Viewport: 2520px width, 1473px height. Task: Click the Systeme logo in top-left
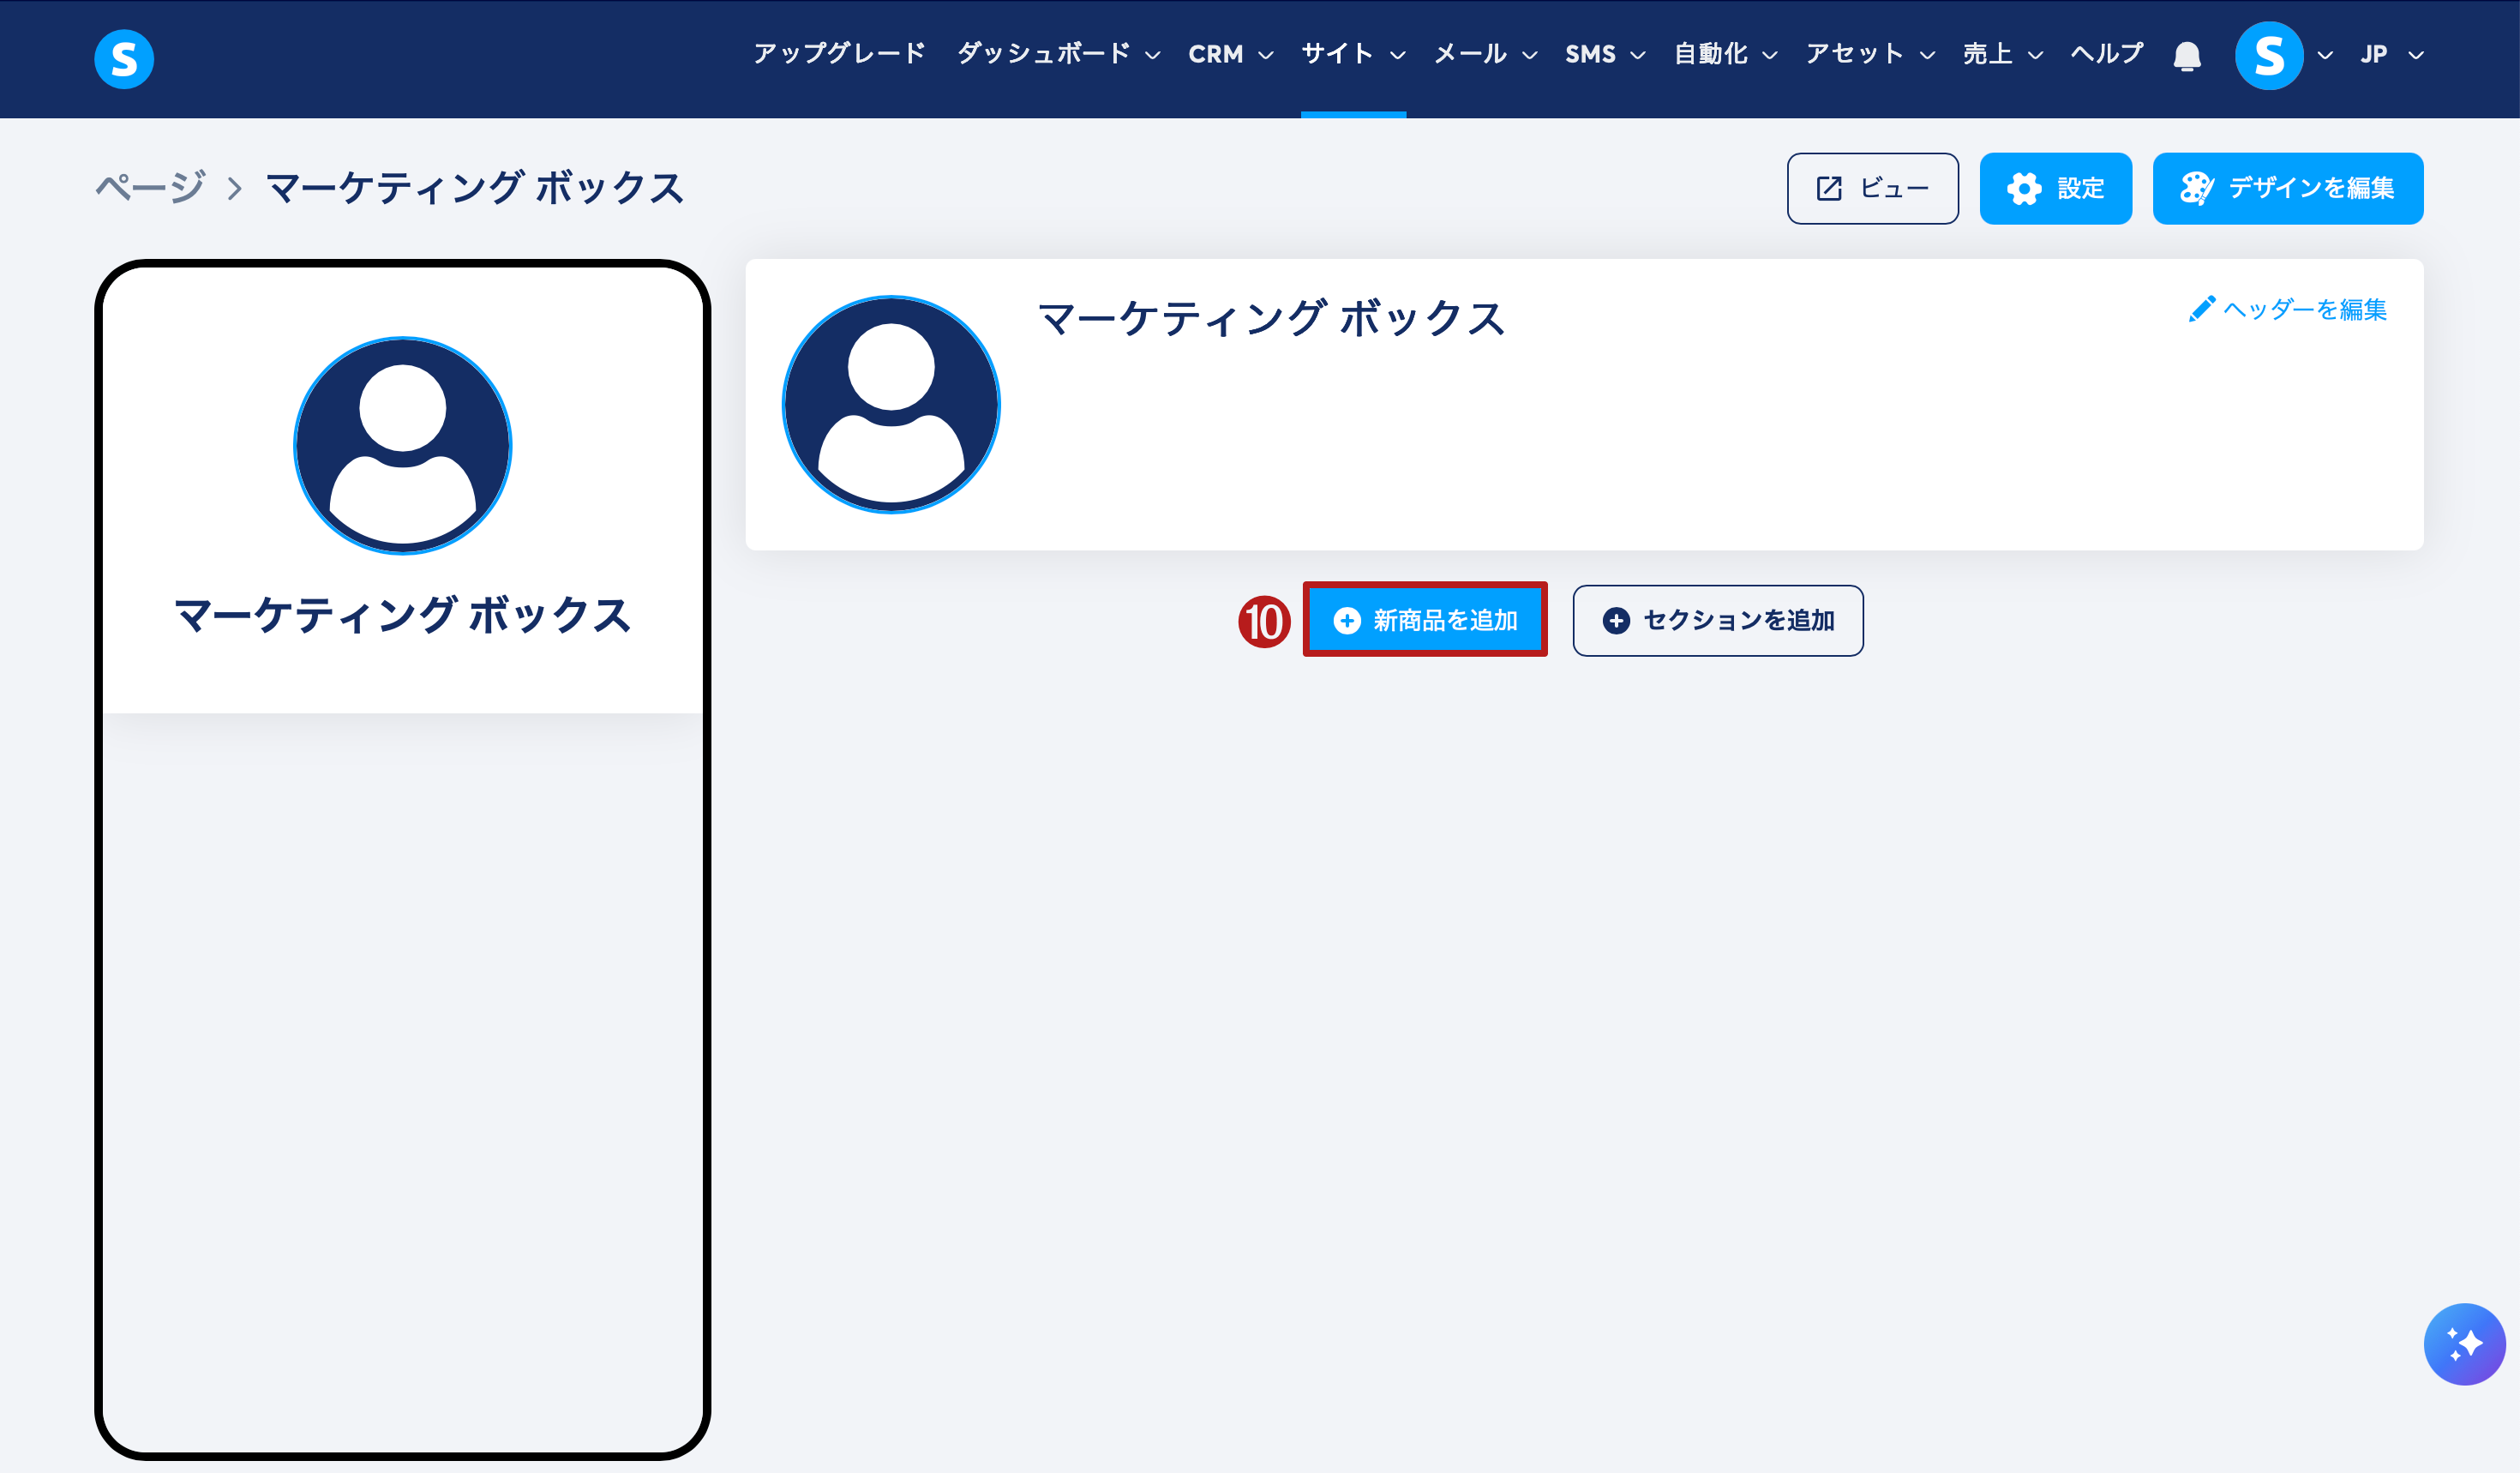(124, 59)
